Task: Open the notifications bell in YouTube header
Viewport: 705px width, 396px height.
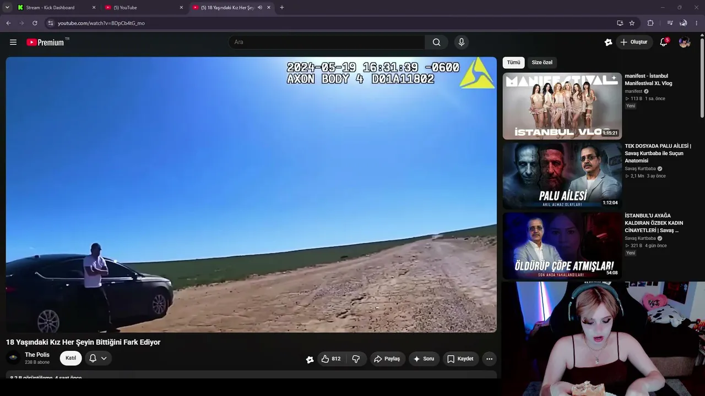Action: pyautogui.click(x=664, y=42)
